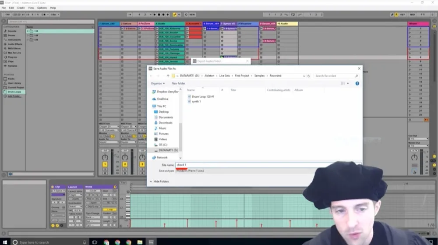Click the browser search field
This screenshot has height=245, width=438.
coord(51,21)
